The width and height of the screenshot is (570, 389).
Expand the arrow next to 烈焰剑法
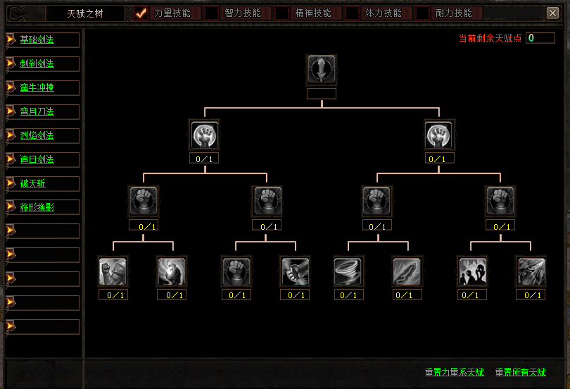(11, 135)
